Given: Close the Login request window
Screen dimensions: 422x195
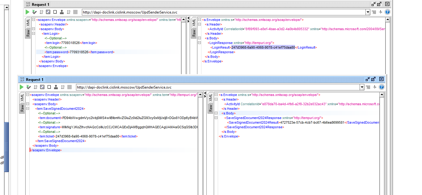Looking at the screenshot, I should coord(387,4).
